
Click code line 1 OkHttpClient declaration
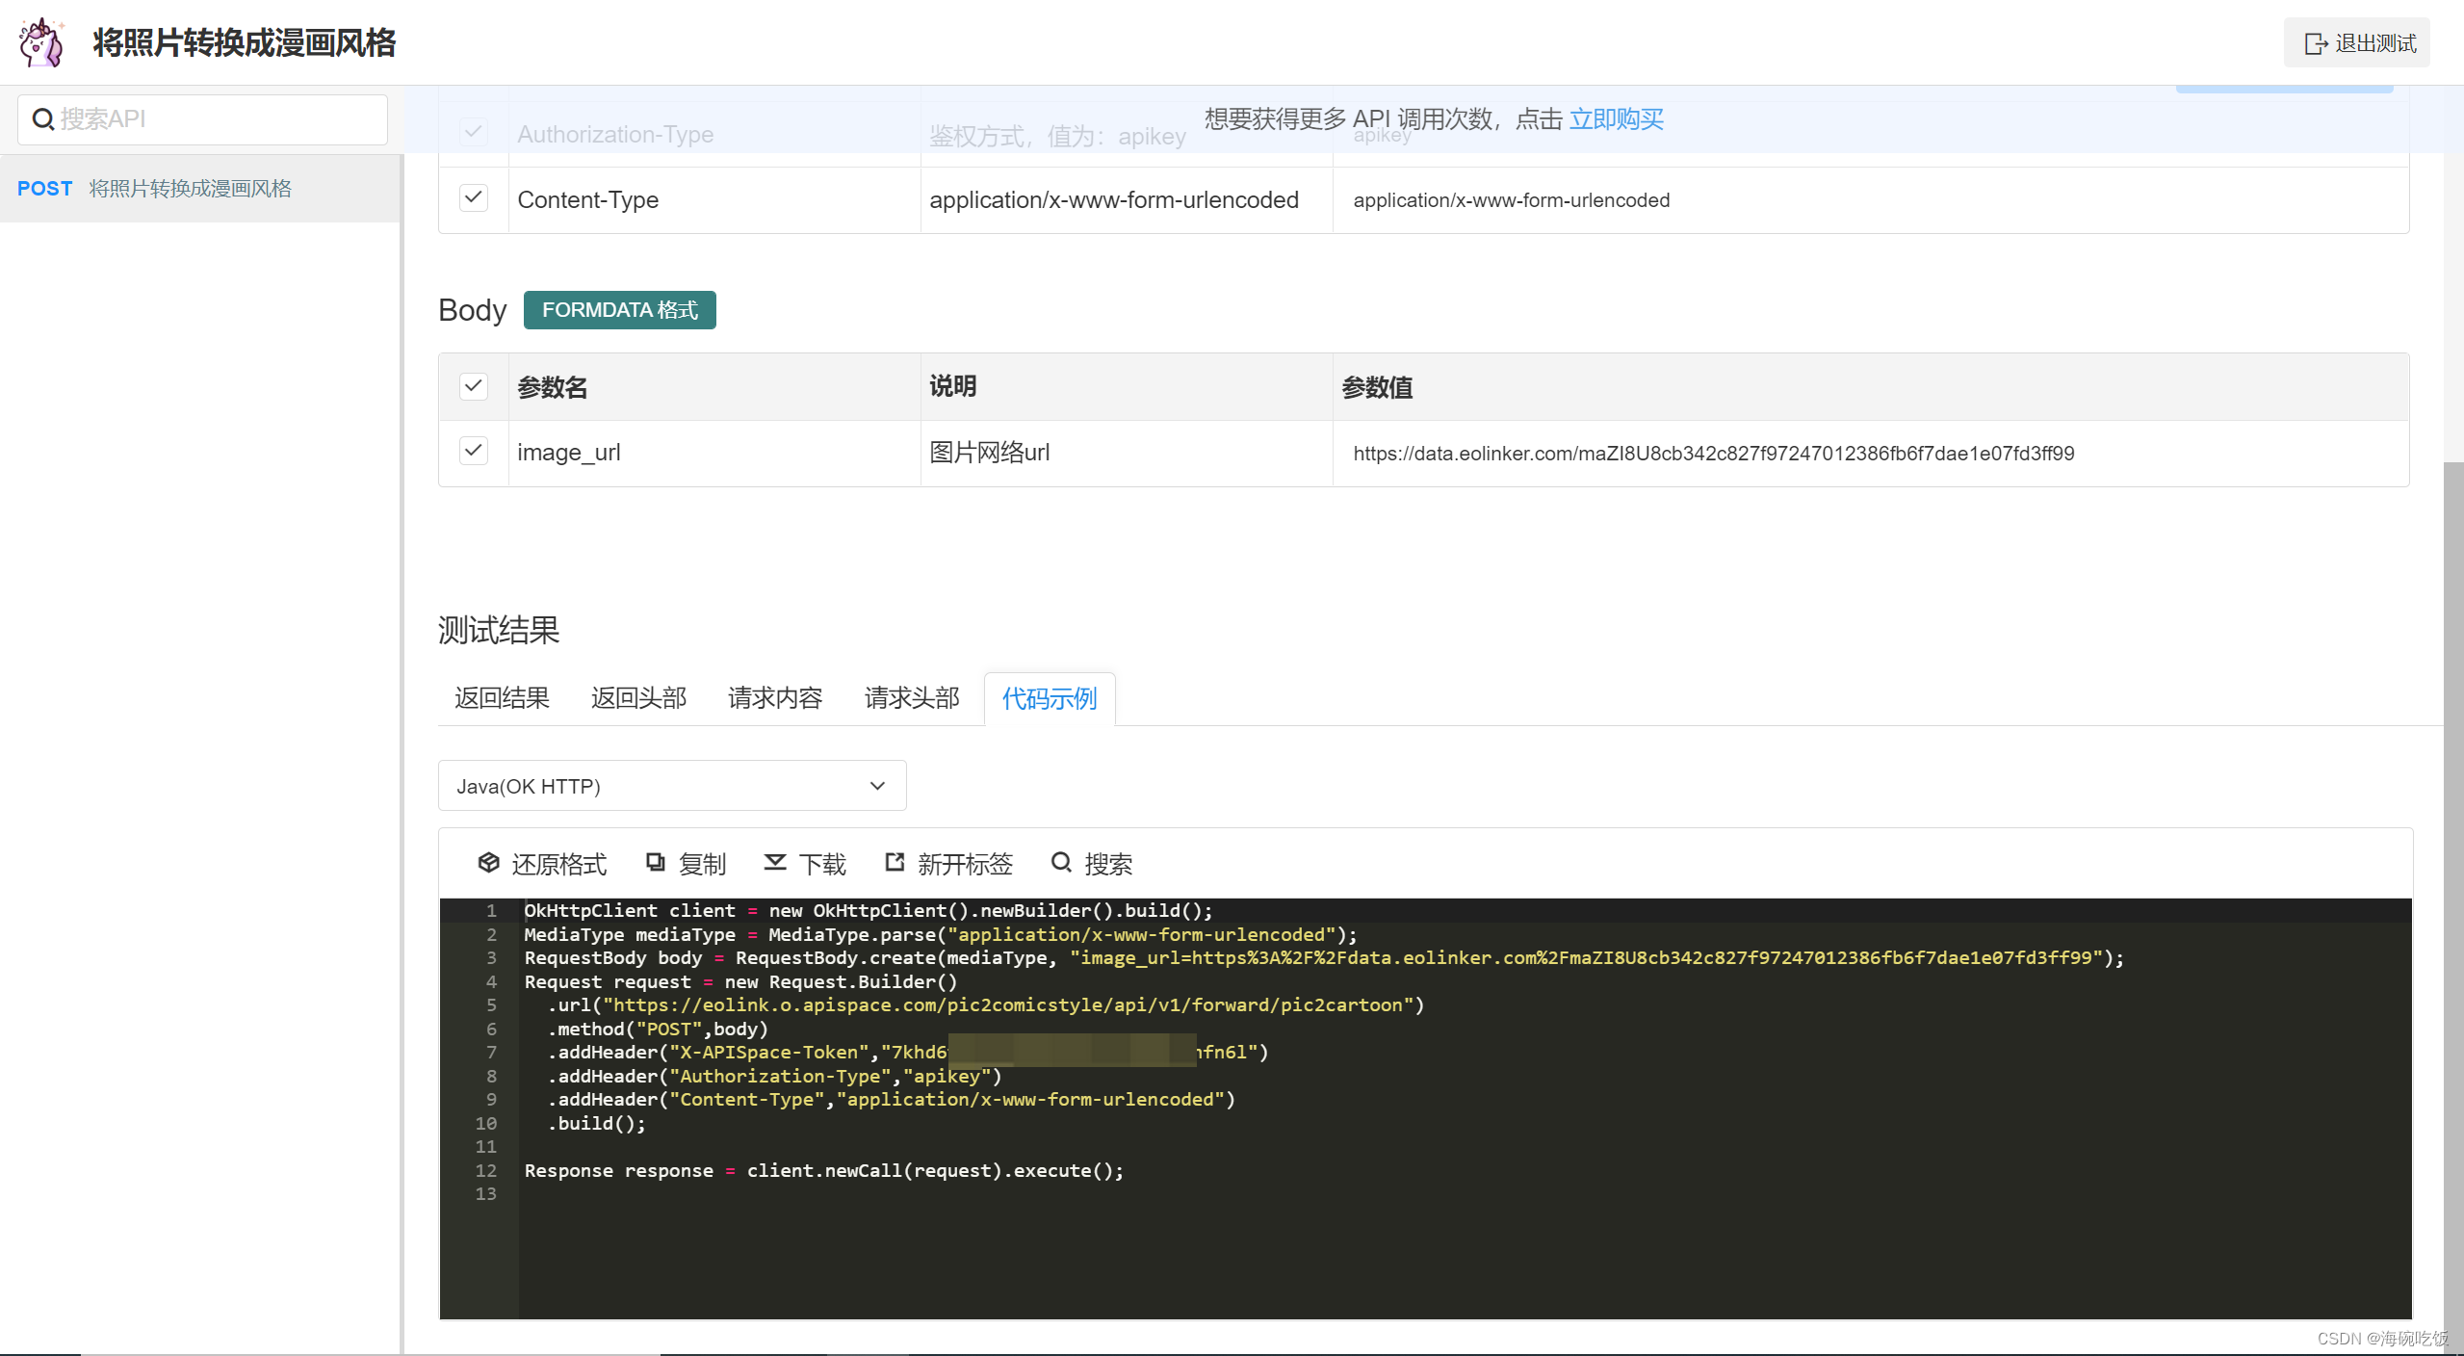tap(869, 911)
